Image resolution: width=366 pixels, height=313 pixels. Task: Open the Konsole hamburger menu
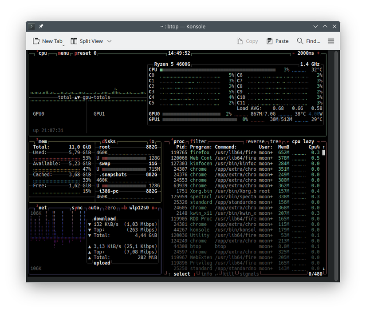pos(331,40)
